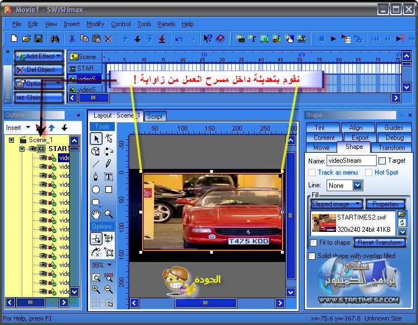The image size is (418, 325).
Task: Click the Del Object button
Action: pos(39,70)
